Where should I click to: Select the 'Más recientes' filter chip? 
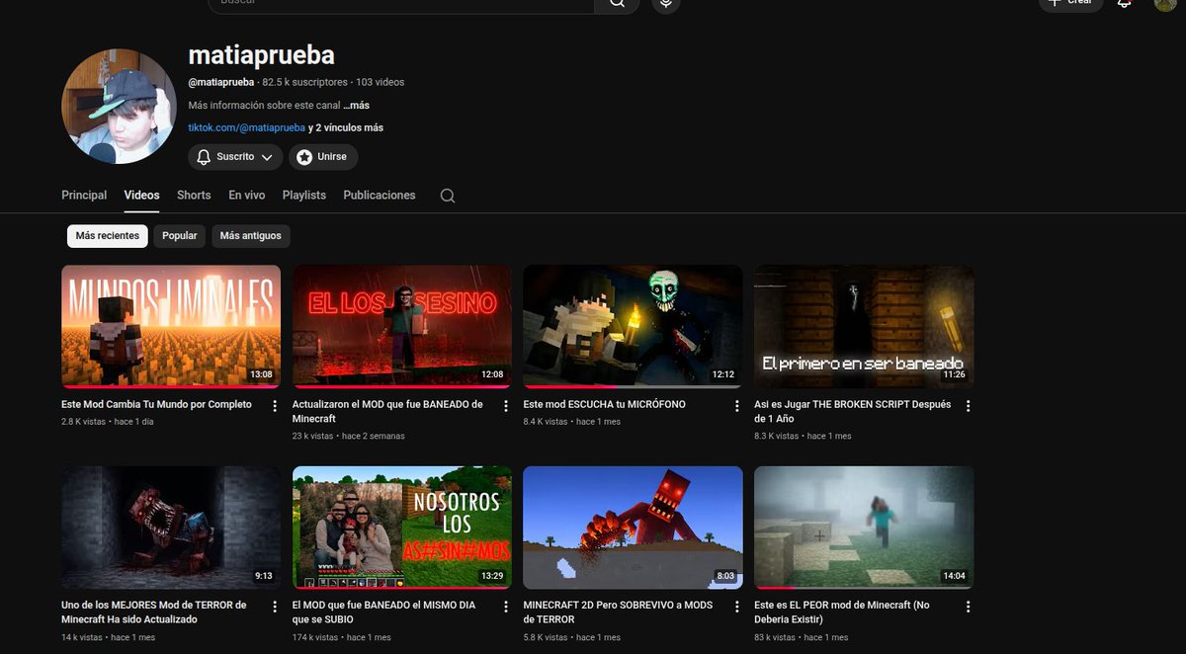click(x=108, y=236)
